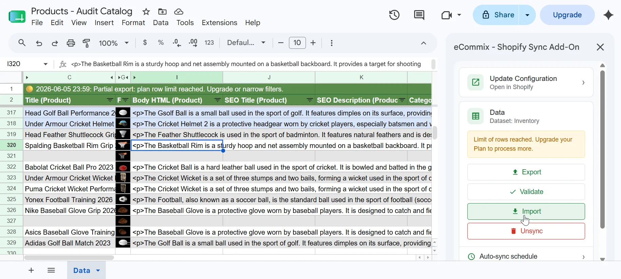Open the Format menu
Screen dimensions: 621x279
pos(133,23)
